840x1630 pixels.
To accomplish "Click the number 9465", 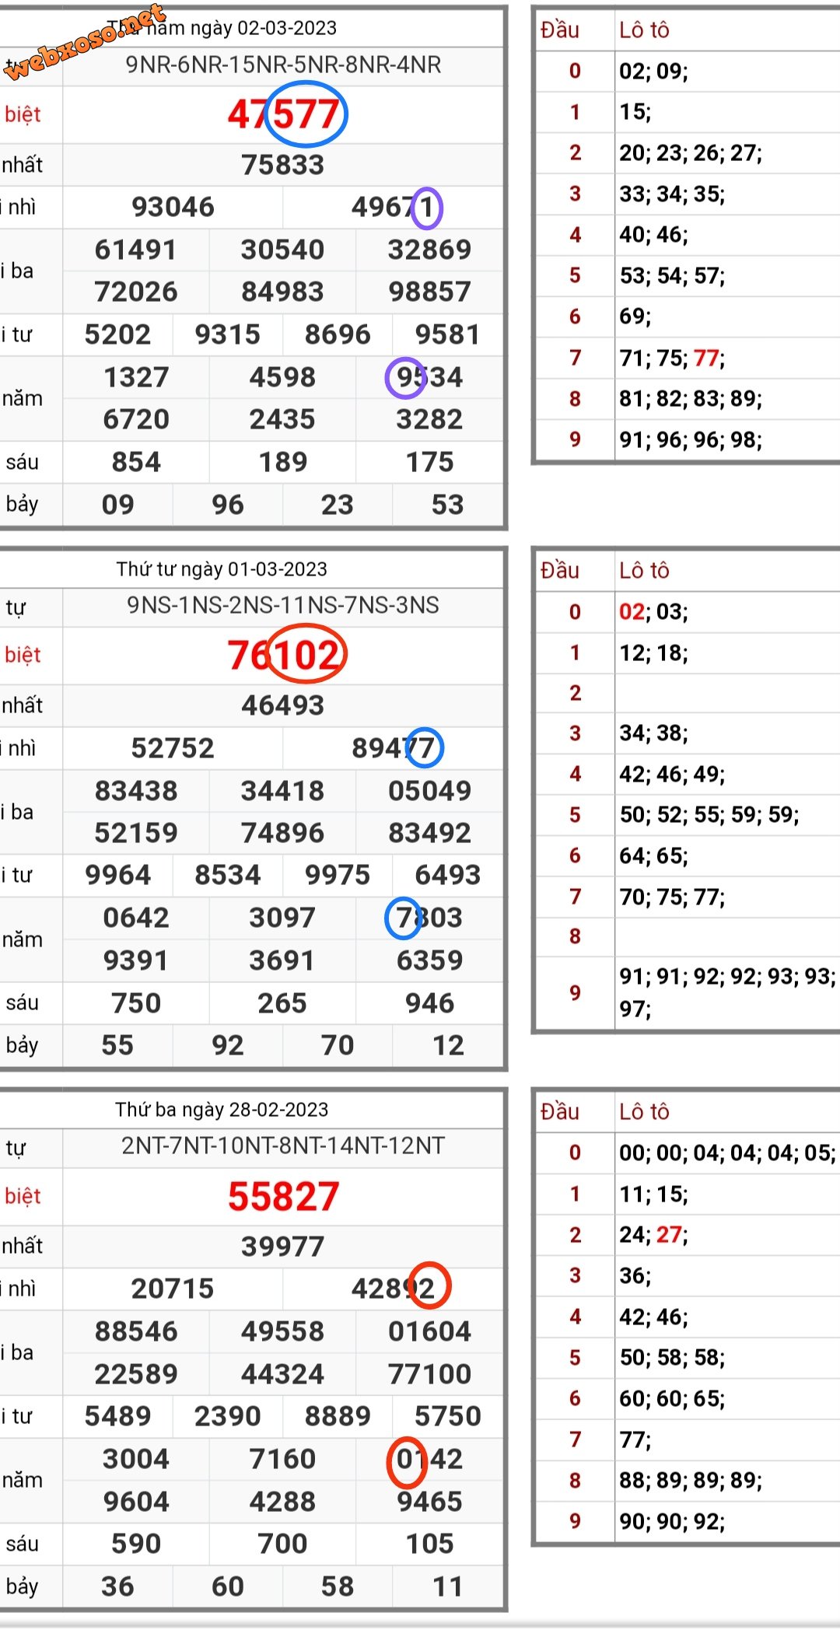I will point(429,1502).
